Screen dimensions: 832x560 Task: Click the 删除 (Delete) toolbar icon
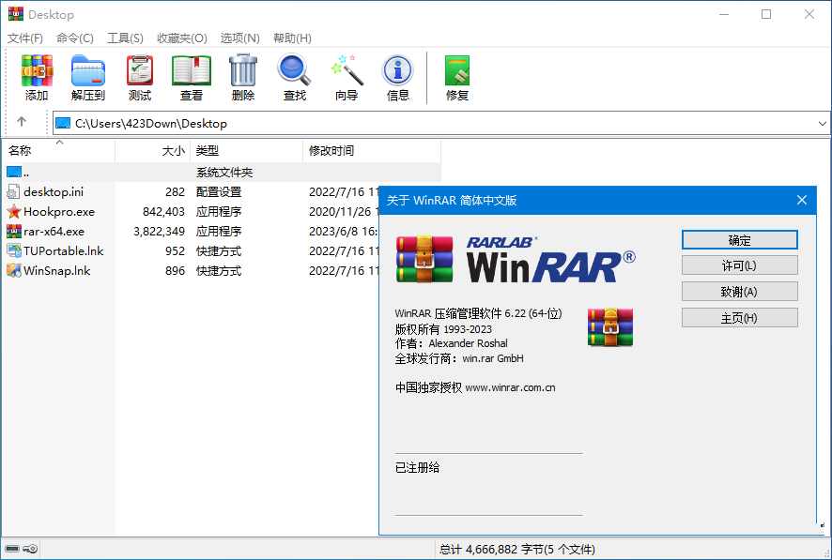(242, 77)
